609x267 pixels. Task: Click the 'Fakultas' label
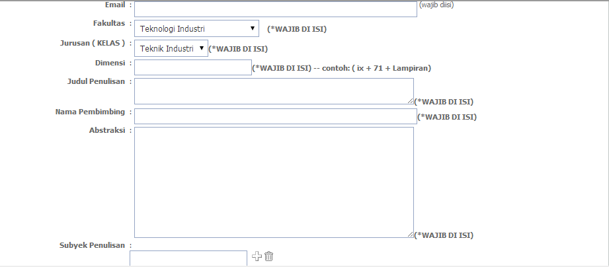point(109,23)
